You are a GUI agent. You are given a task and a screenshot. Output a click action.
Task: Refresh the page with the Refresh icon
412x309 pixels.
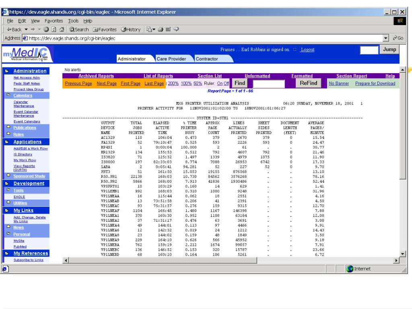click(x=54, y=29)
